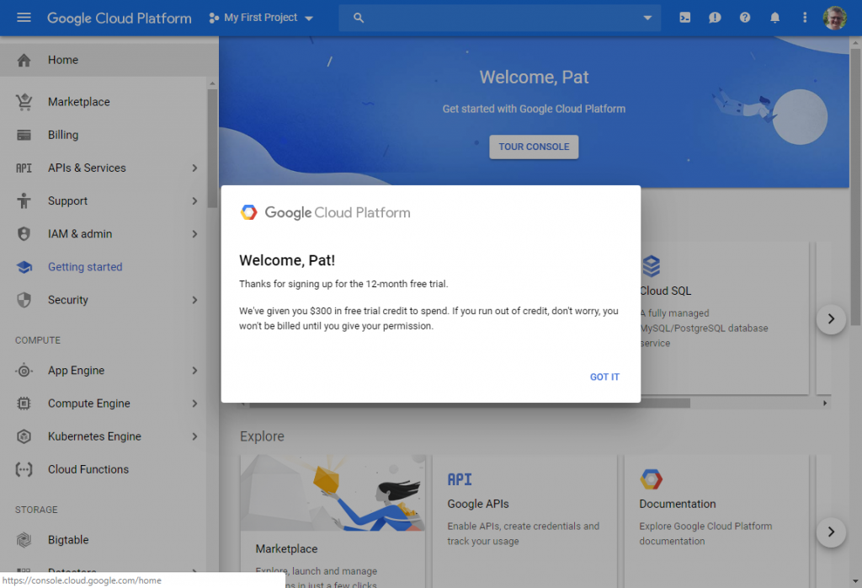Click the Documentation hexagon logo icon
This screenshot has height=588, width=862.
coord(651,479)
